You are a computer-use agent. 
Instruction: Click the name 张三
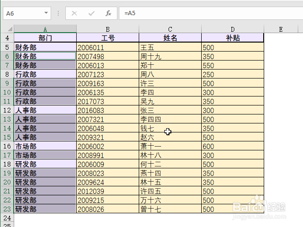click(x=147, y=110)
